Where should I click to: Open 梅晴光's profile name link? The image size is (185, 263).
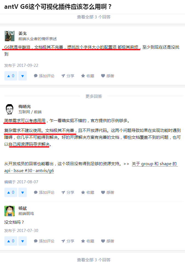(25, 107)
